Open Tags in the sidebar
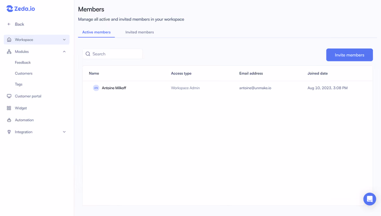This screenshot has height=216, width=381. (x=19, y=84)
